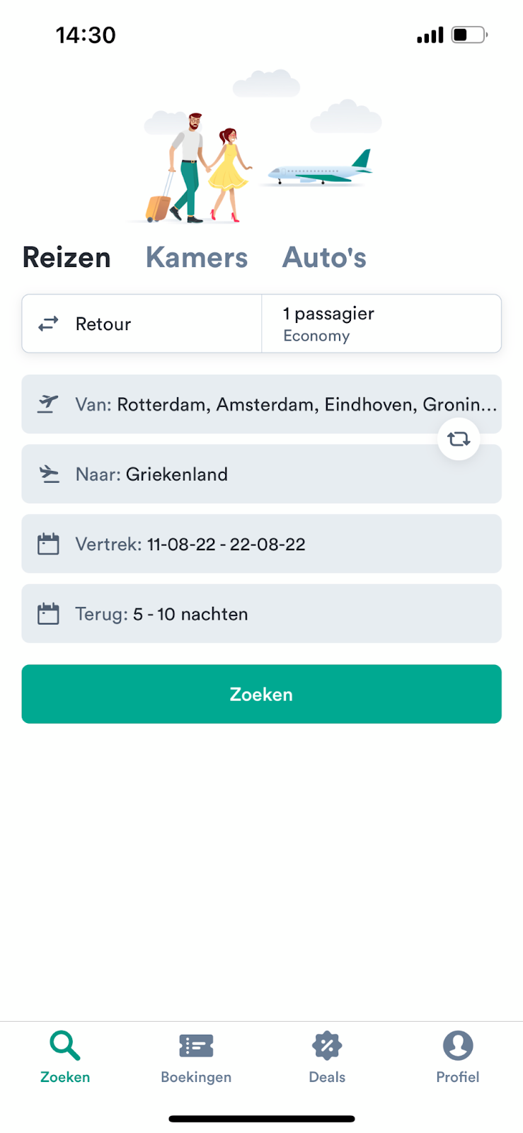Select the Reizen tab

coord(67,258)
